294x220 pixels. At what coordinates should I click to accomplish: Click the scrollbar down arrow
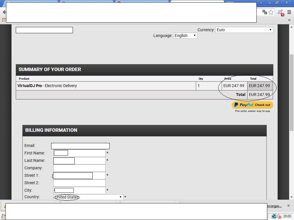(292, 197)
